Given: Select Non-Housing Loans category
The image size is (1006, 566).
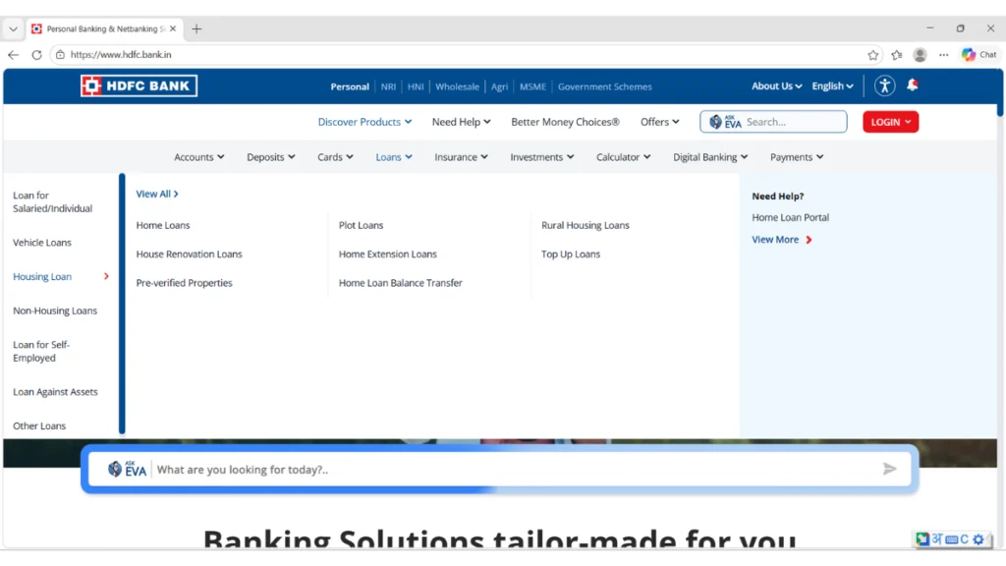Looking at the screenshot, I should coord(55,311).
